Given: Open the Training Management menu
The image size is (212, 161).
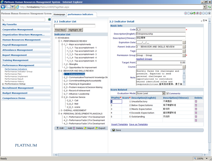Looking at the screenshot, I should click(26, 60).
